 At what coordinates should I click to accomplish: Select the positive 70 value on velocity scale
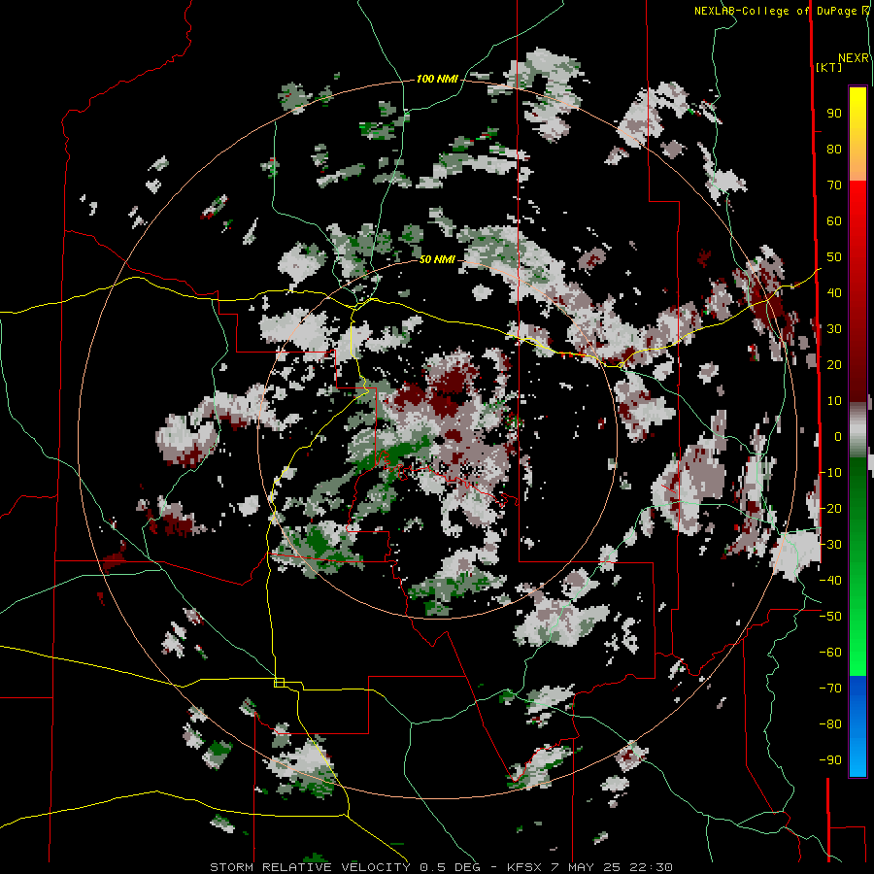(x=834, y=185)
